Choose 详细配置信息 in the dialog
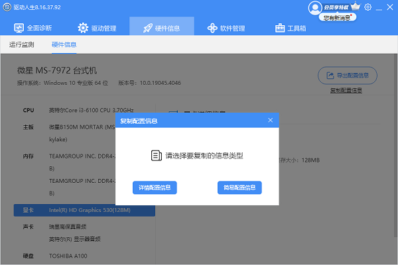 pyautogui.click(x=155, y=187)
